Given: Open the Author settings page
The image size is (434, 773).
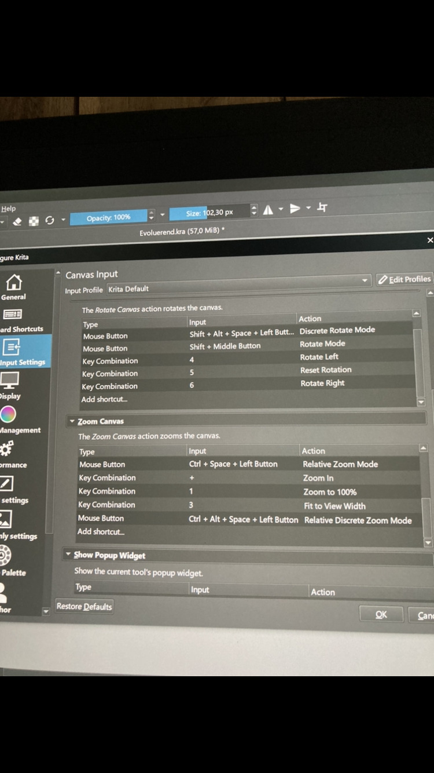Looking at the screenshot, I should tap(6, 598).
